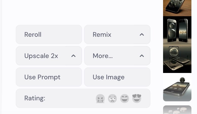Rate the image with the grinning face emoji
Image resolution: width=197 pixels, height=114 pixels.
click(125, 99)
